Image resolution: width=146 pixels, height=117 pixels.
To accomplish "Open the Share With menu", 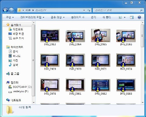I will pos(58,17).
